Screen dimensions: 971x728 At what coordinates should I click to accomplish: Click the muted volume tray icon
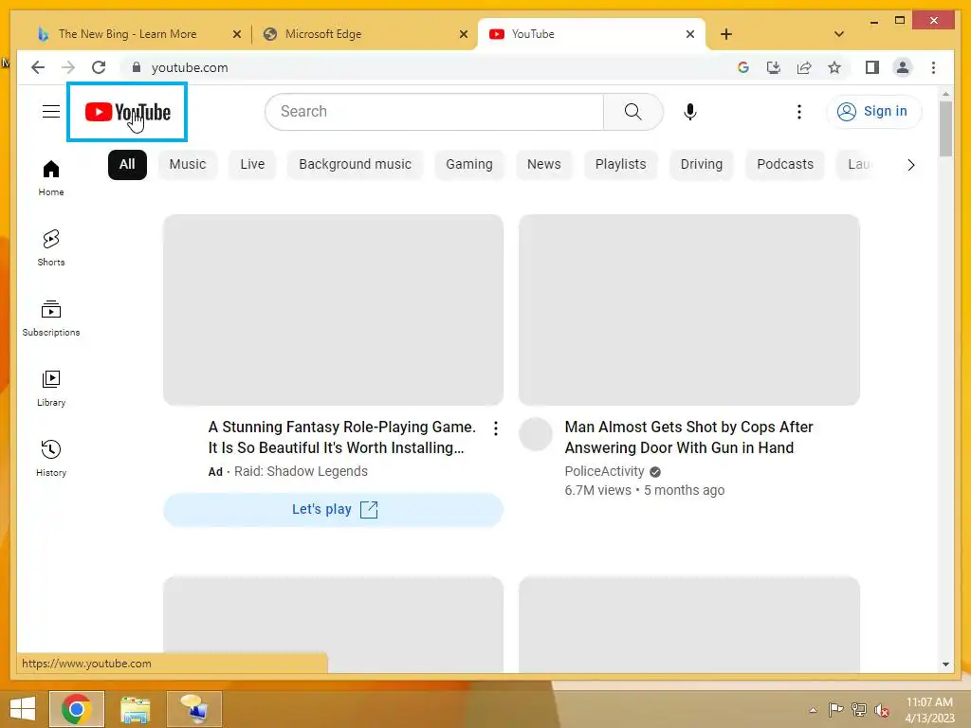[882, 710]
